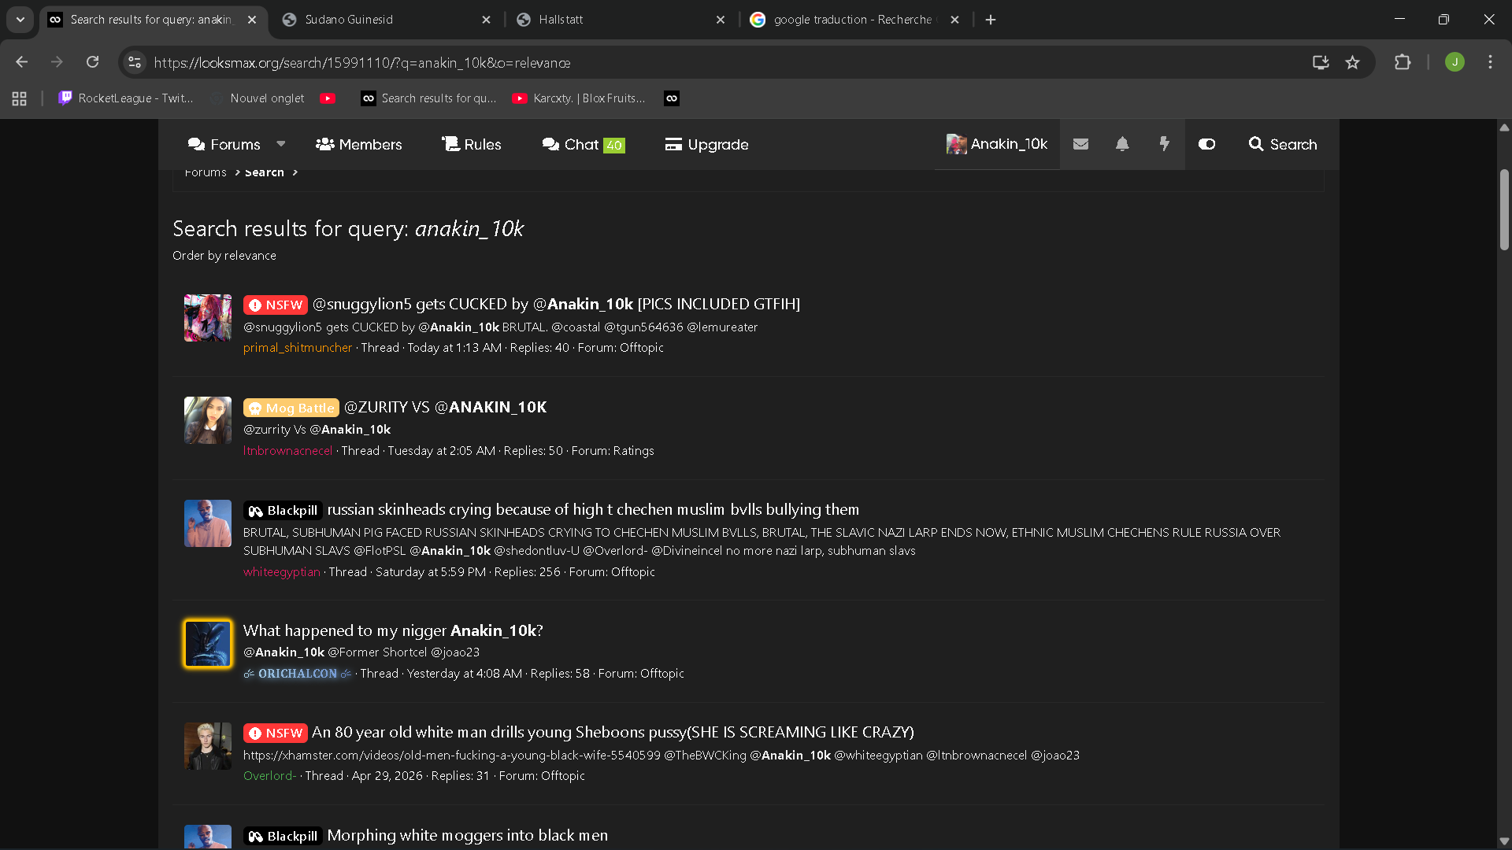Open the Members menu item

358,144
